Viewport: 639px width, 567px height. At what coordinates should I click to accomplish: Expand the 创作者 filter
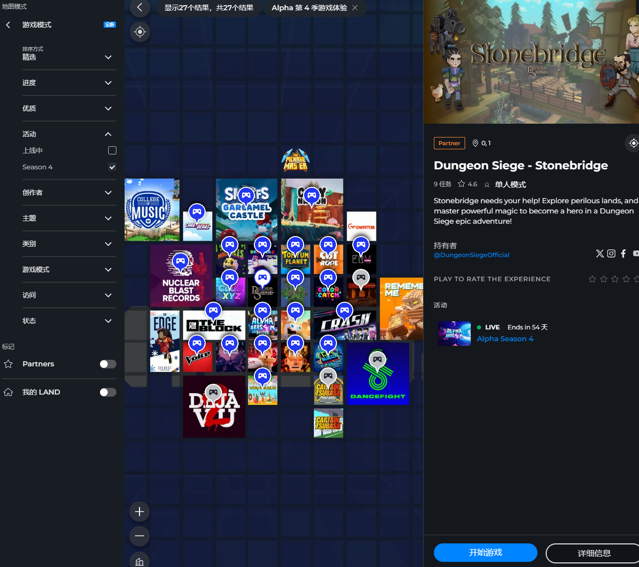click(69, 192)
